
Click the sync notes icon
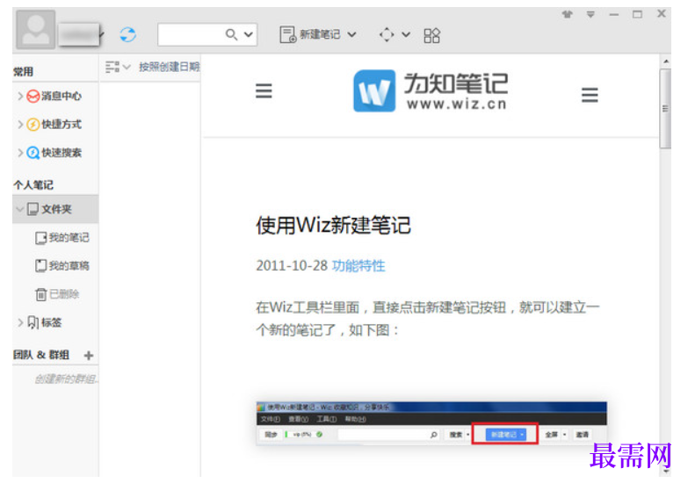(x=127, y=34)
